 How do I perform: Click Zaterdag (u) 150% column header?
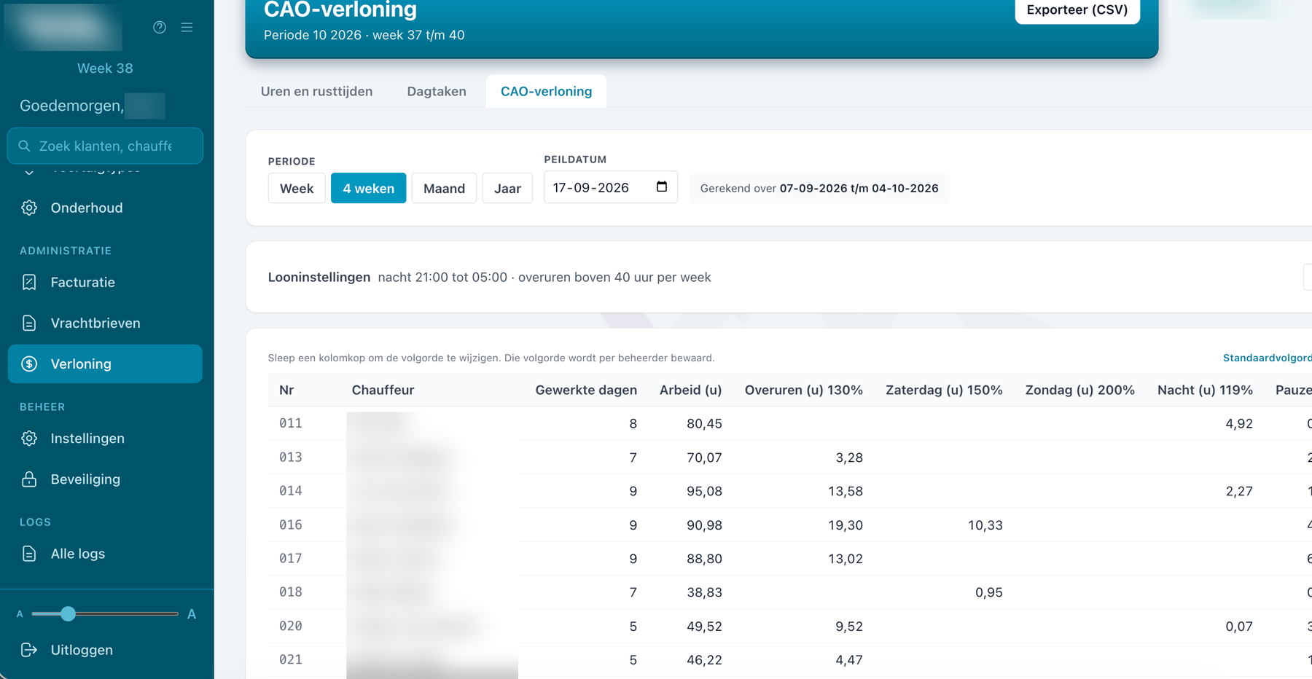(x=944, y=390)
